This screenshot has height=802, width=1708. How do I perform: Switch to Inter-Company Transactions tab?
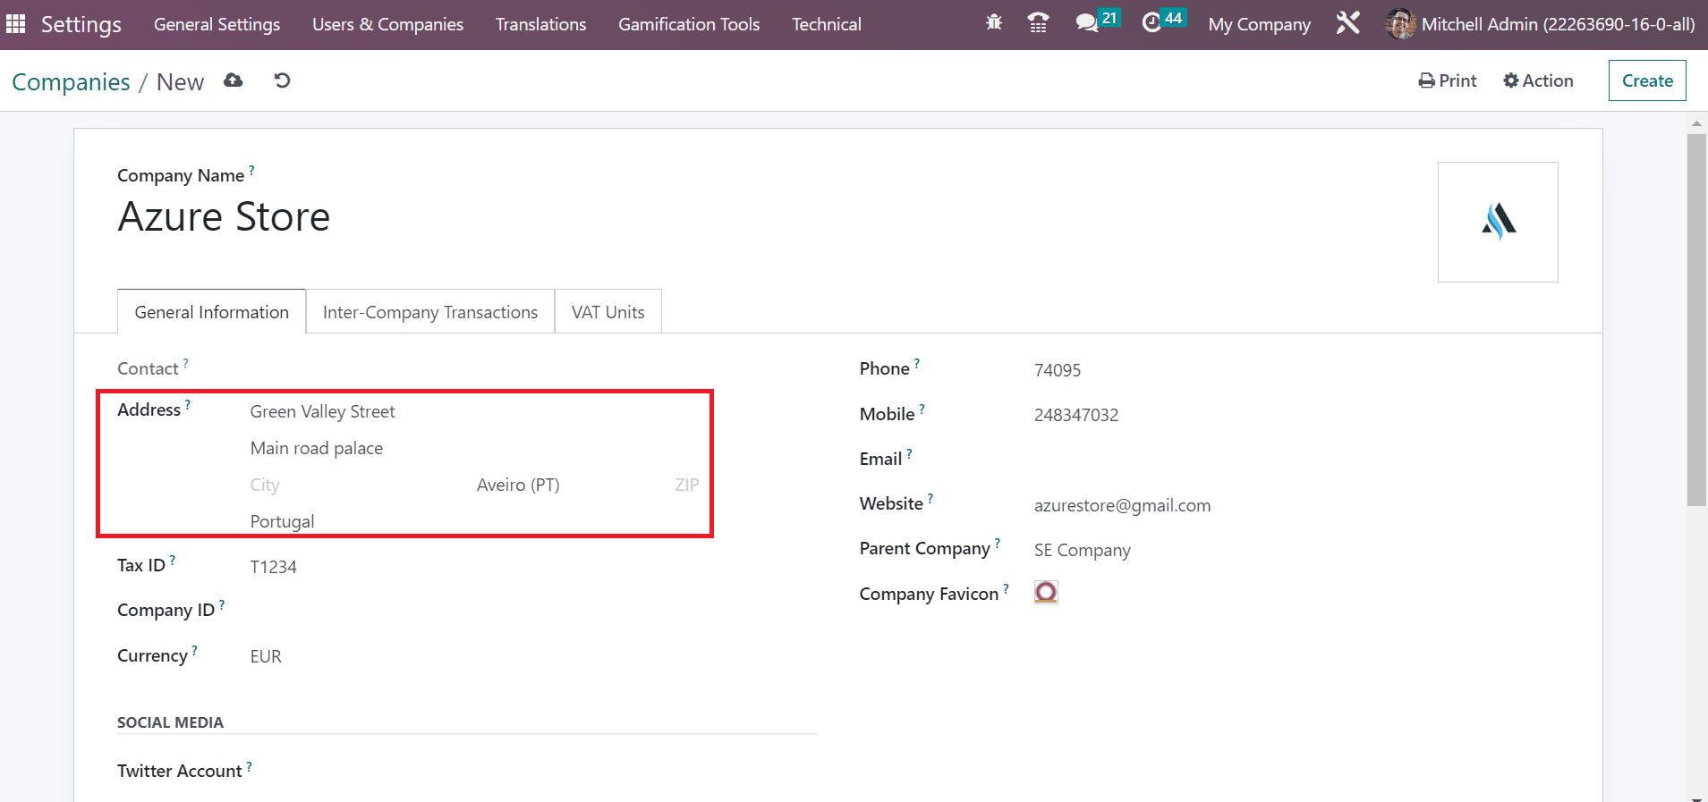coord(430,311)
